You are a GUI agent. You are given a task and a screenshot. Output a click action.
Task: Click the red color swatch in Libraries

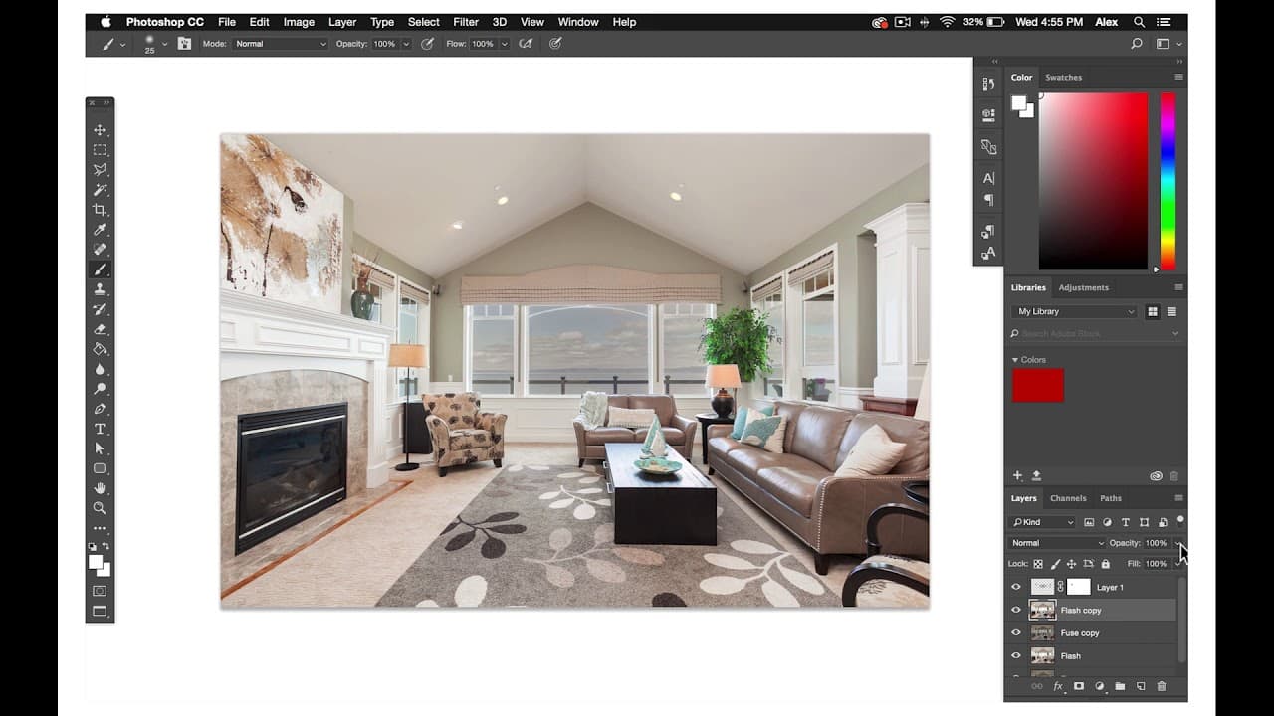1038,385
